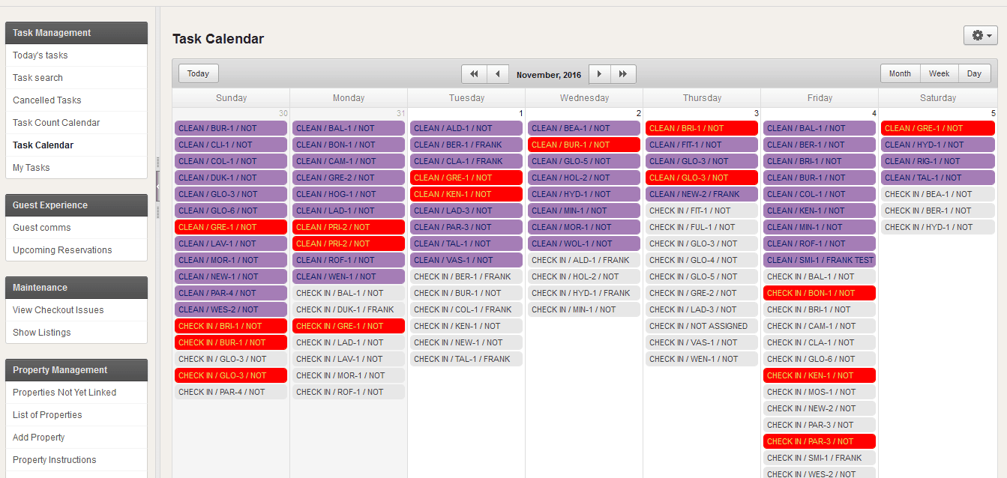Open Task Count Calendar
The width and height of the screenshot is (1007, 478).
pos(56,123)
